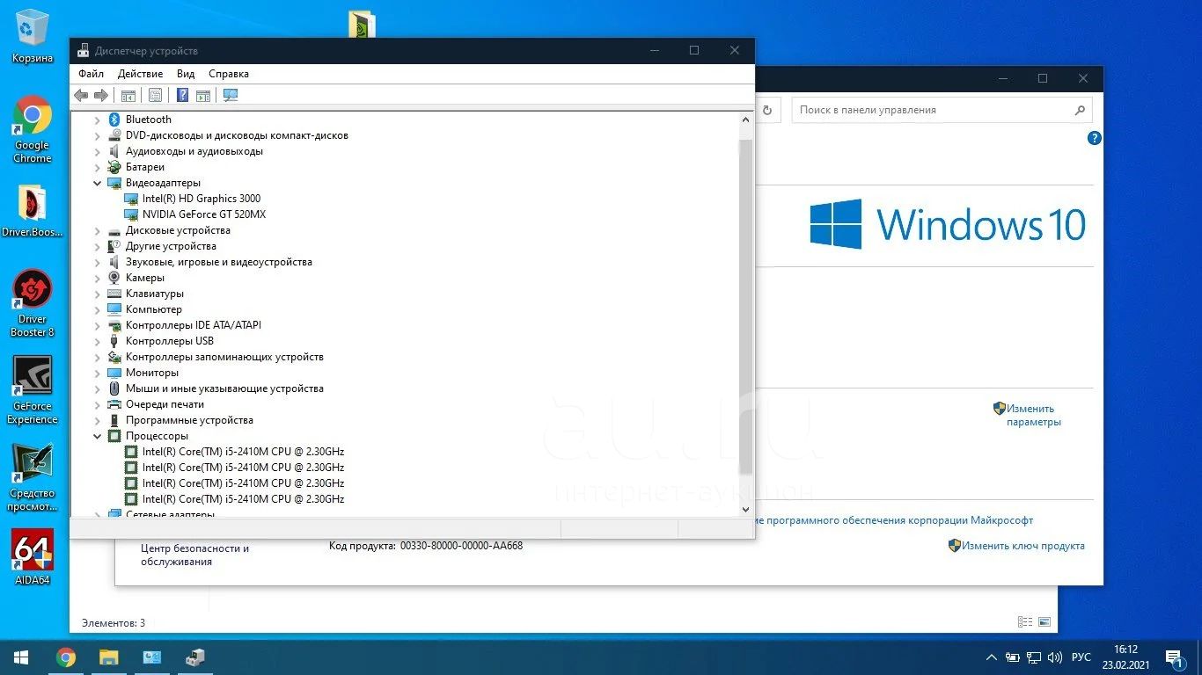Open the Driver.Boos... file on desktop

click(x=33, y=212)
